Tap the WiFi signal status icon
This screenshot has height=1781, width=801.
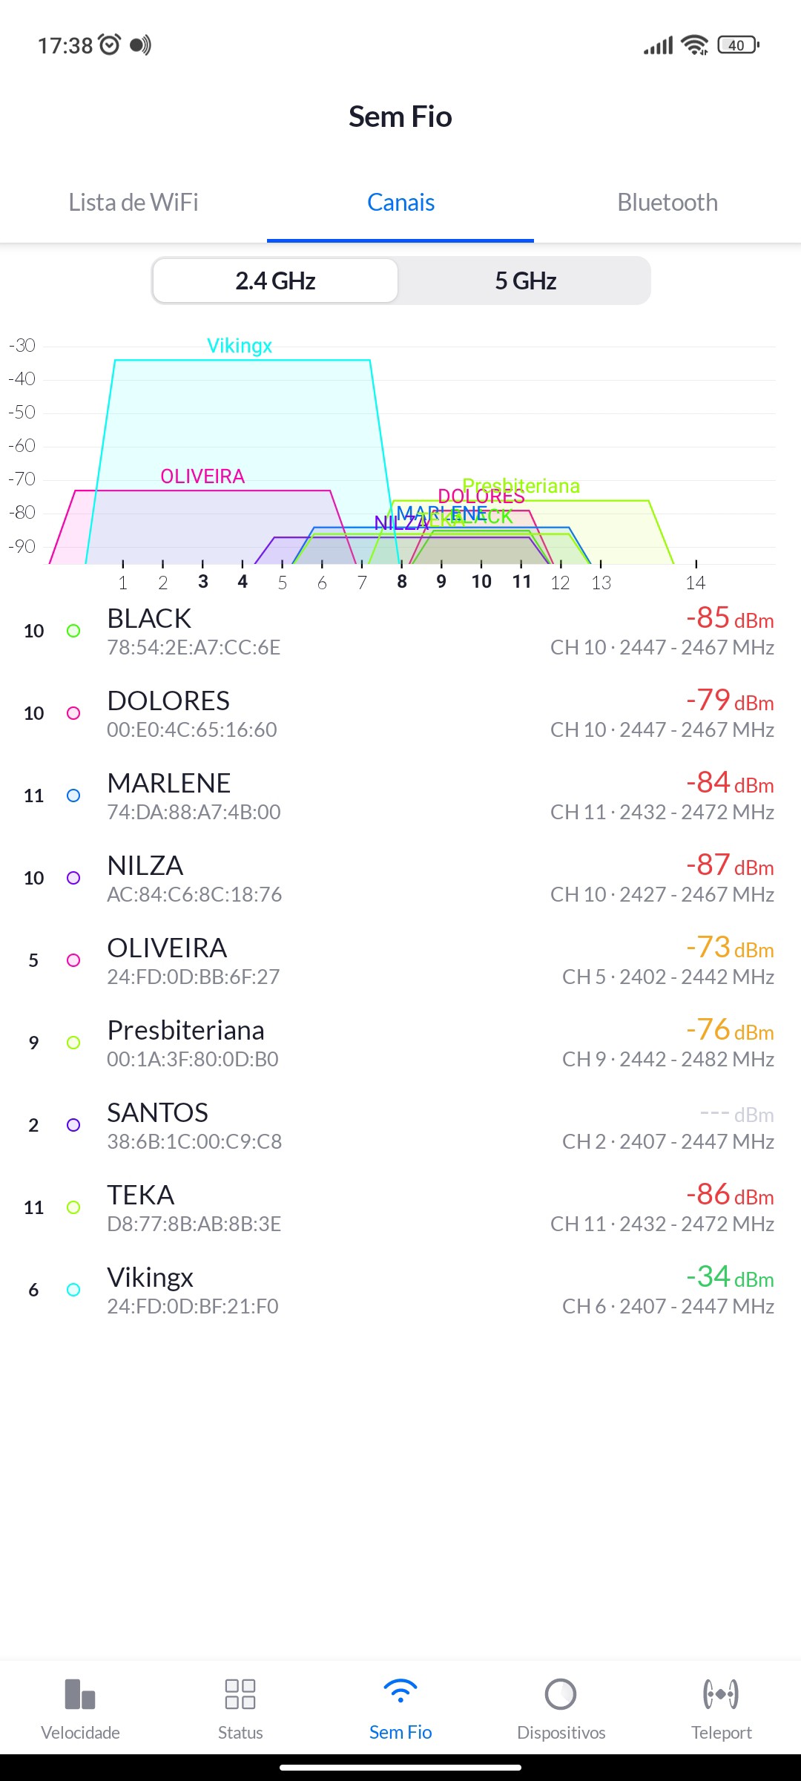695,45
